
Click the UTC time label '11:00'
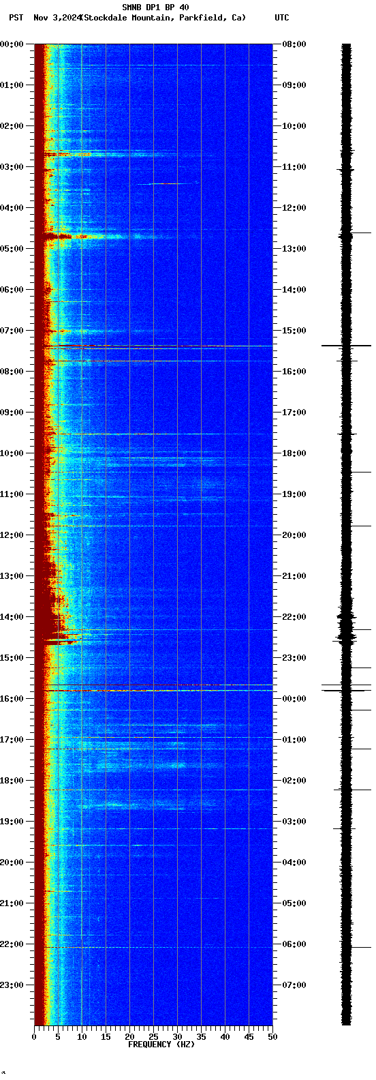click(294, 167)
